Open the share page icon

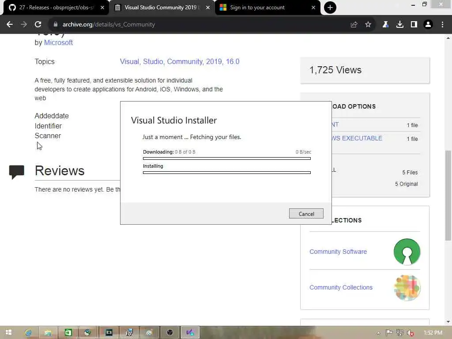point(354,25)
